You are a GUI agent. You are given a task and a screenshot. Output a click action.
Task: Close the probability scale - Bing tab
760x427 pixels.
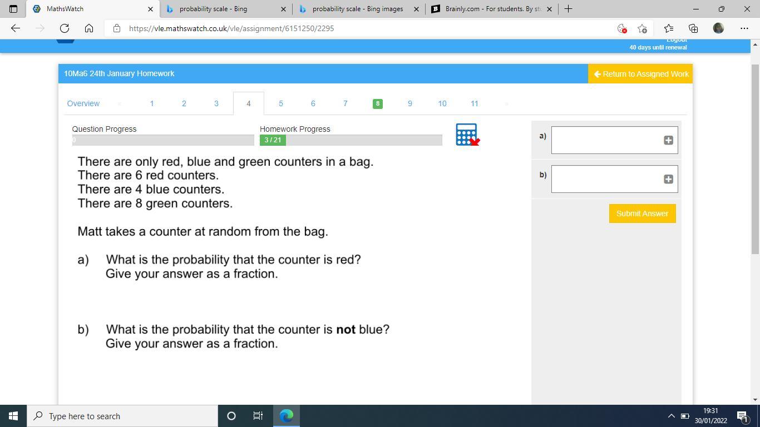point(283,9)
